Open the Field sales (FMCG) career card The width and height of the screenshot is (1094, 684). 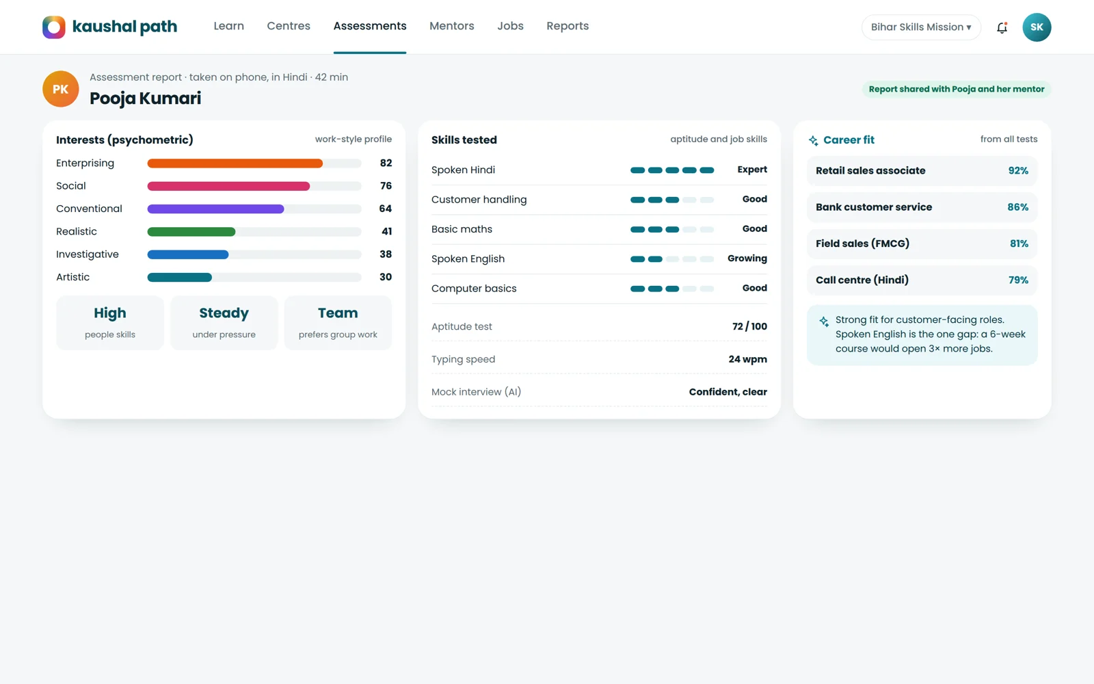(x=922, y=244)
